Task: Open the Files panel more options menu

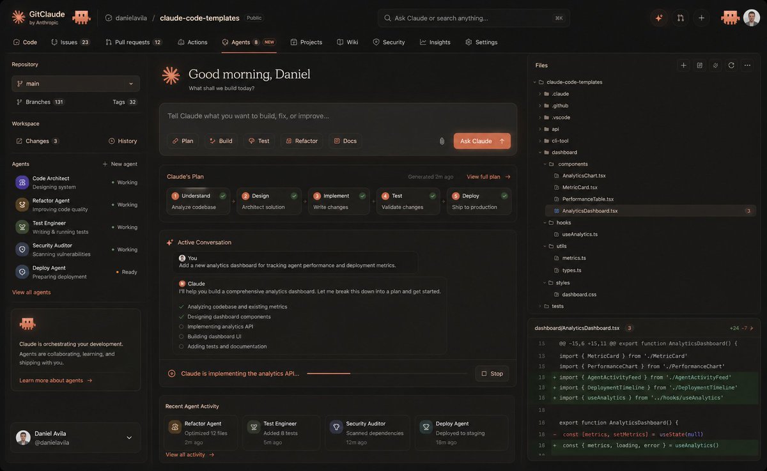Action: click(747, 65)
